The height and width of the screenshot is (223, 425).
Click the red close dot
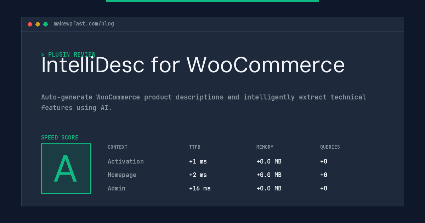click(x=30, y=24)
